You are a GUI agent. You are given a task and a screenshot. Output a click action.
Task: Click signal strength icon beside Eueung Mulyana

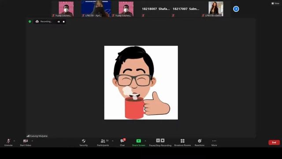pyautogui.click(x=28, y=136)
